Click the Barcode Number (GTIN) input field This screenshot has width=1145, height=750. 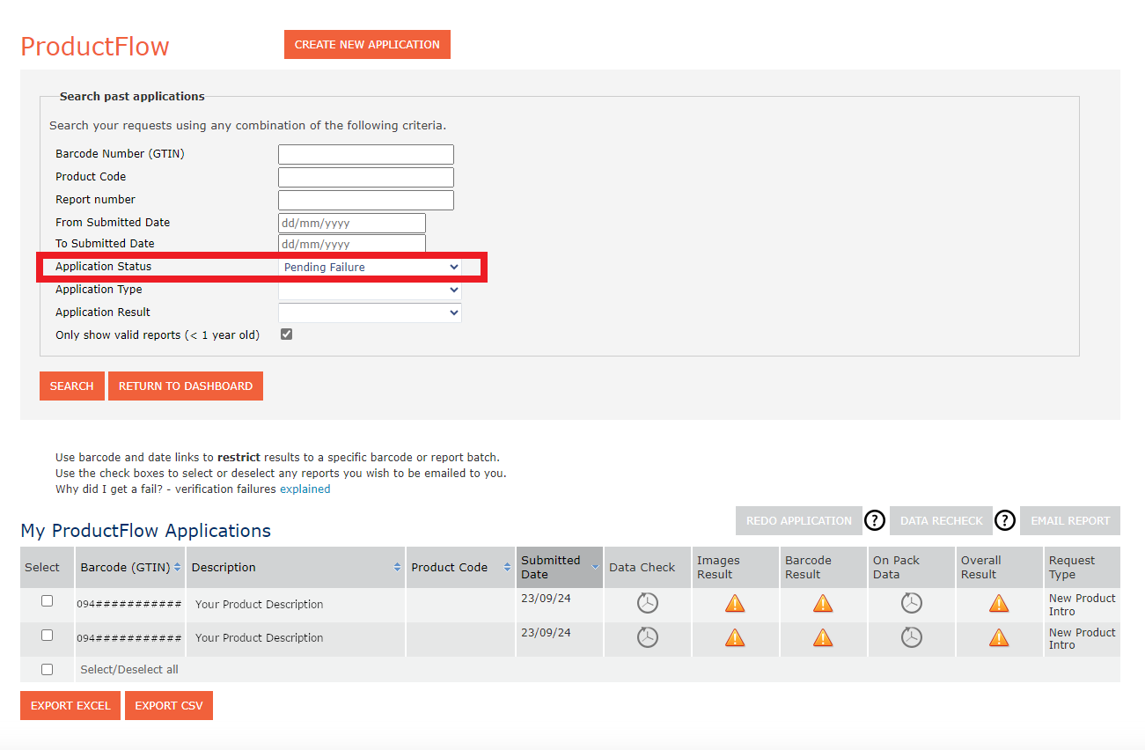click(366, 154)
